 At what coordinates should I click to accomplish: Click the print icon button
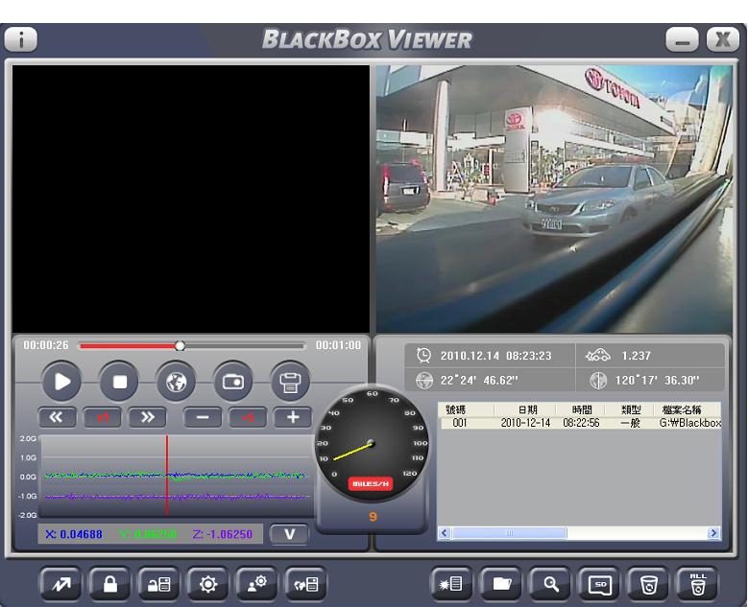click(x=289, y=381)
